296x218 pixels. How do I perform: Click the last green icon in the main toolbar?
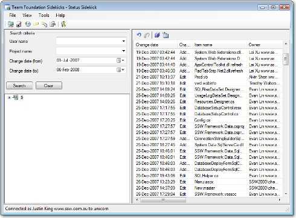[x=63, y=24]
